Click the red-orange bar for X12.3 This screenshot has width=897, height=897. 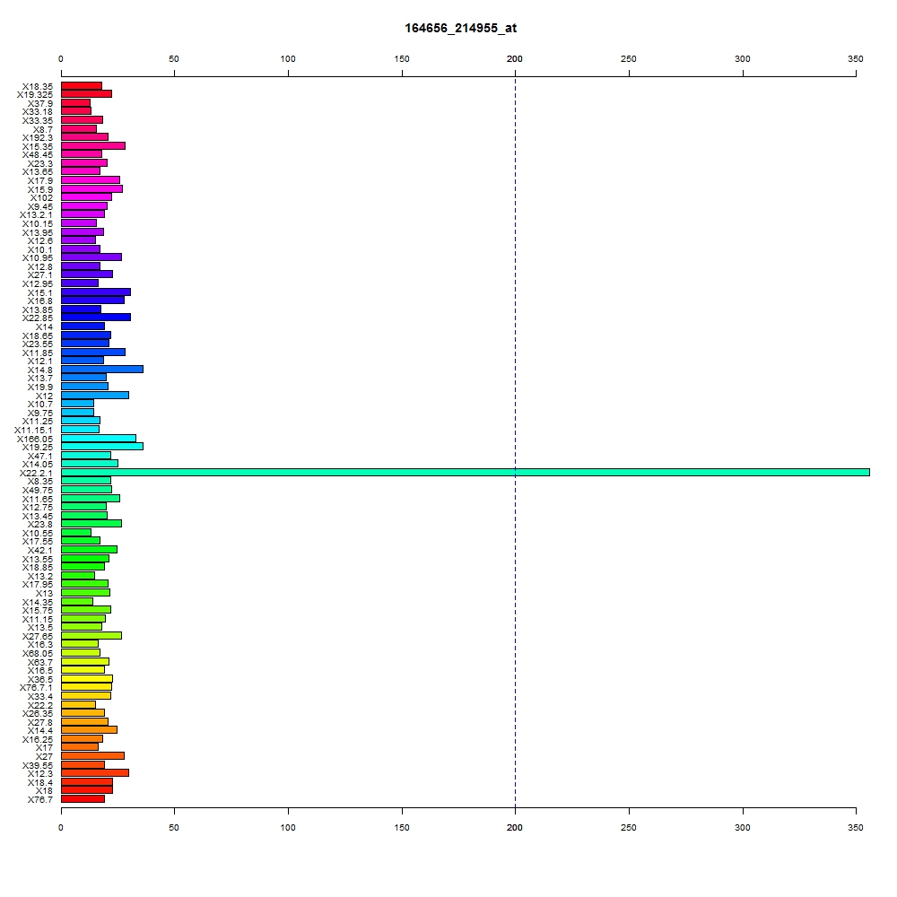pos(95,773)
